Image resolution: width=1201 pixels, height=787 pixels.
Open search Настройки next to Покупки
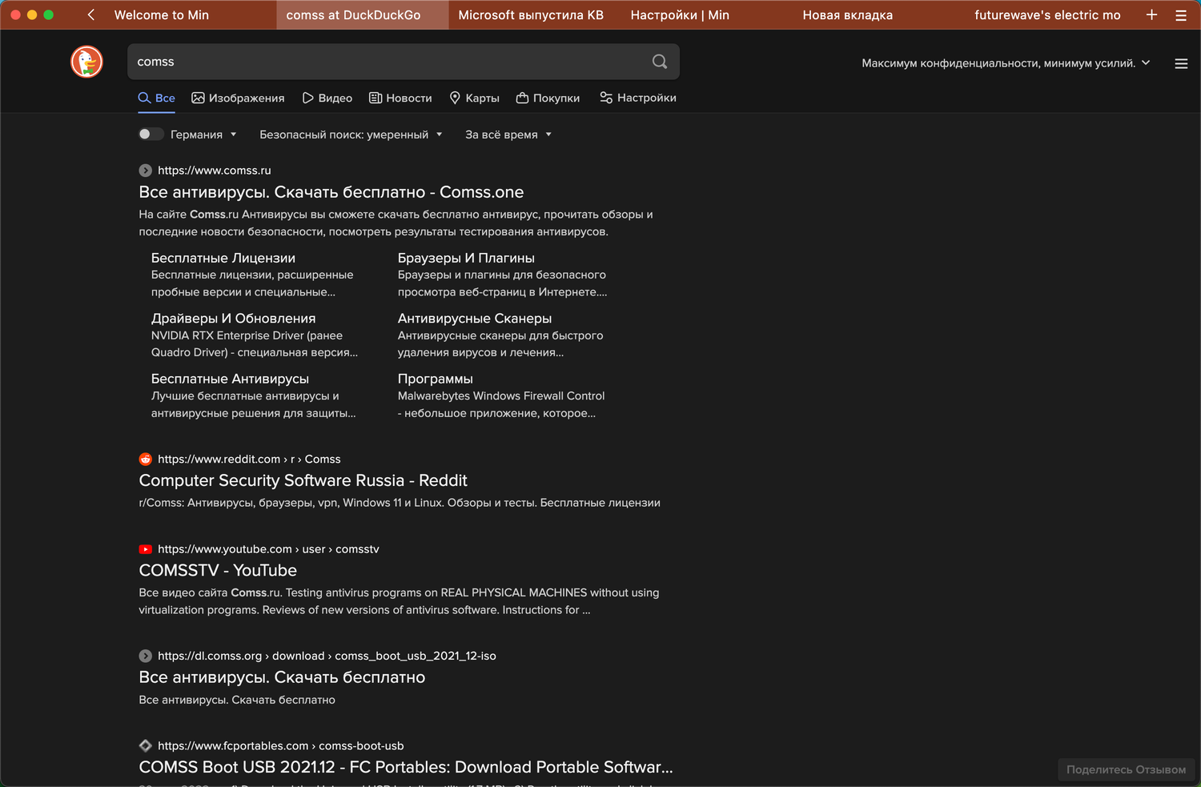[x=638, y=98]
